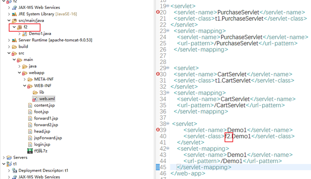Click line number 45 in the gutter
The image size is (311, 179).
pyautogui.click(x=163, y=167)
